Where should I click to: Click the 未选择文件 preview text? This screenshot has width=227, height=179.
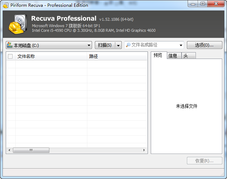tap(187, 106)
